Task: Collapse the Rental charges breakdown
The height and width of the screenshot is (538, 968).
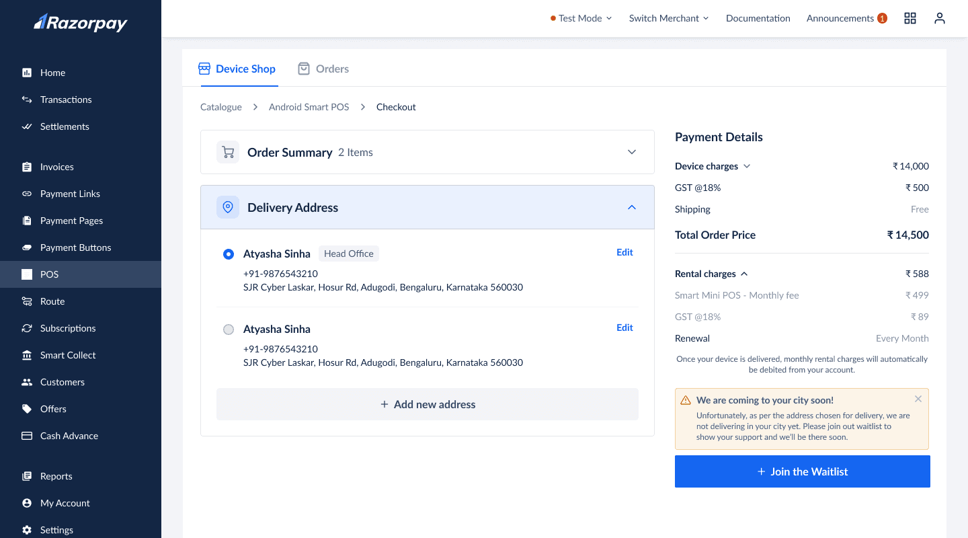Action: point(744,274)
